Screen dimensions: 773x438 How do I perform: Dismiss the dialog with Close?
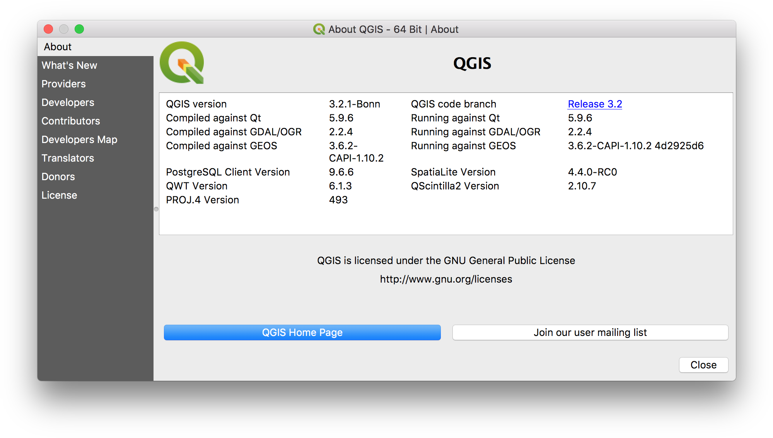703,365
